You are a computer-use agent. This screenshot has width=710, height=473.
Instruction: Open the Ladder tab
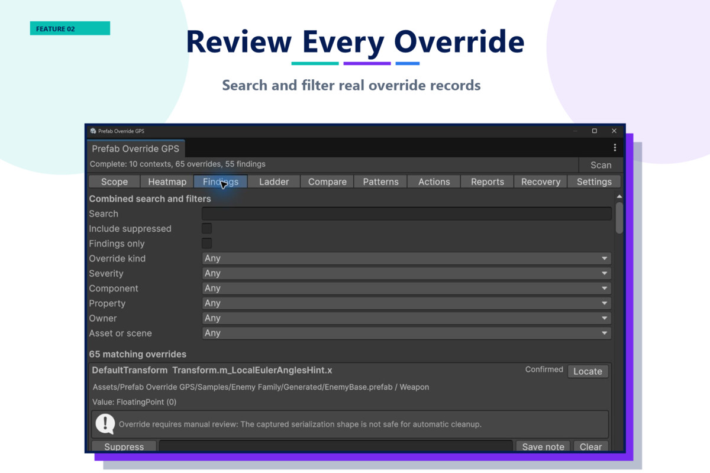[x=274, y=182]
